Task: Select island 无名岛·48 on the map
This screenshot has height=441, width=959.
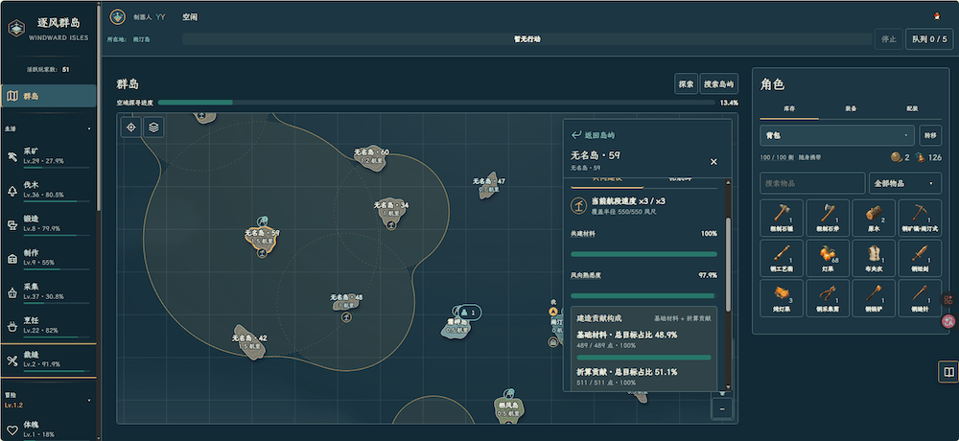Action: (x=346, y=301)
